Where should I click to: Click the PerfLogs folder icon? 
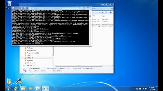tap(25, 48)
